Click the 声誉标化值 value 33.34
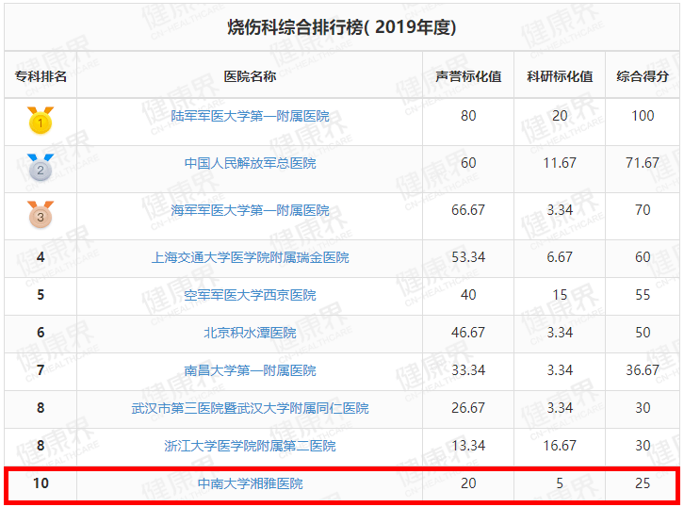Image resolution: width=684 pixels, height=507 pixels. pyautogui.click(x=468, y=370)
